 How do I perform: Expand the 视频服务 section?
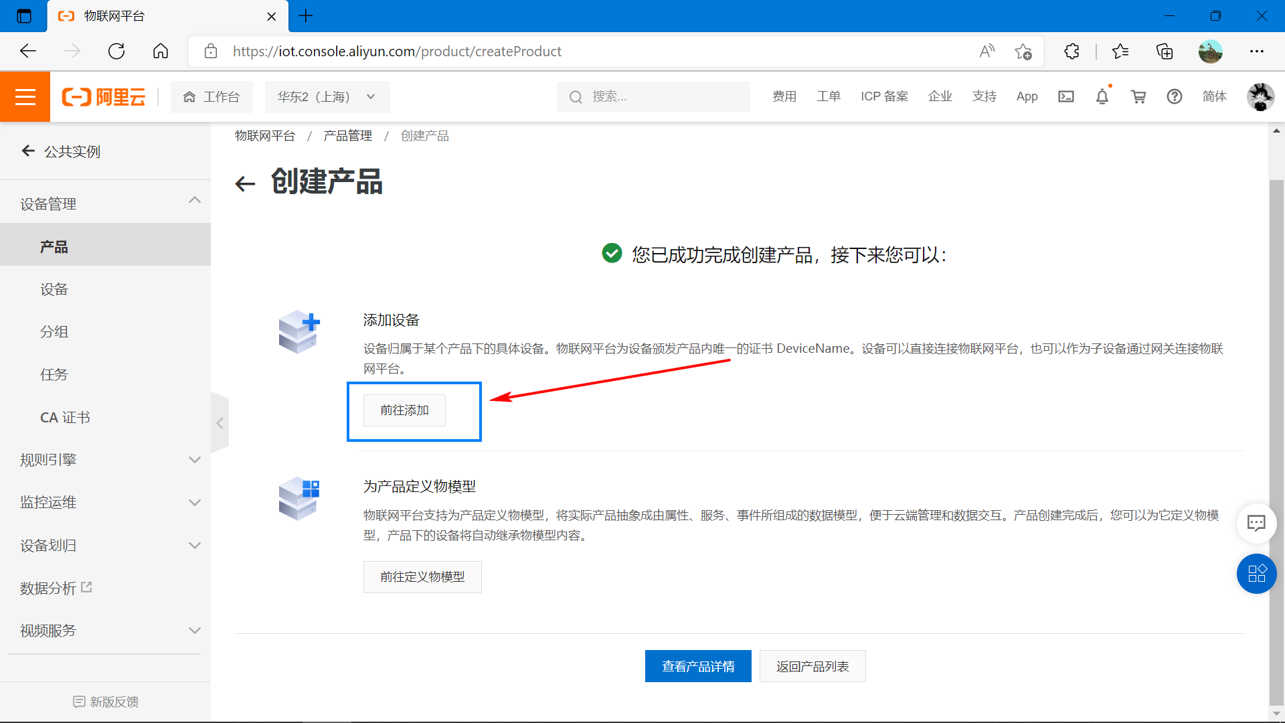pyautogui.click(x=195, y=631)
